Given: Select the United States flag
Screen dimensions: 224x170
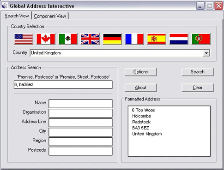Looking at the screenshot, I should point(24,39).
